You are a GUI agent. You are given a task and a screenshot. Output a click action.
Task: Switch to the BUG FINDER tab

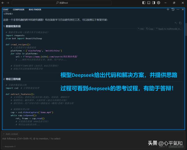35,10
